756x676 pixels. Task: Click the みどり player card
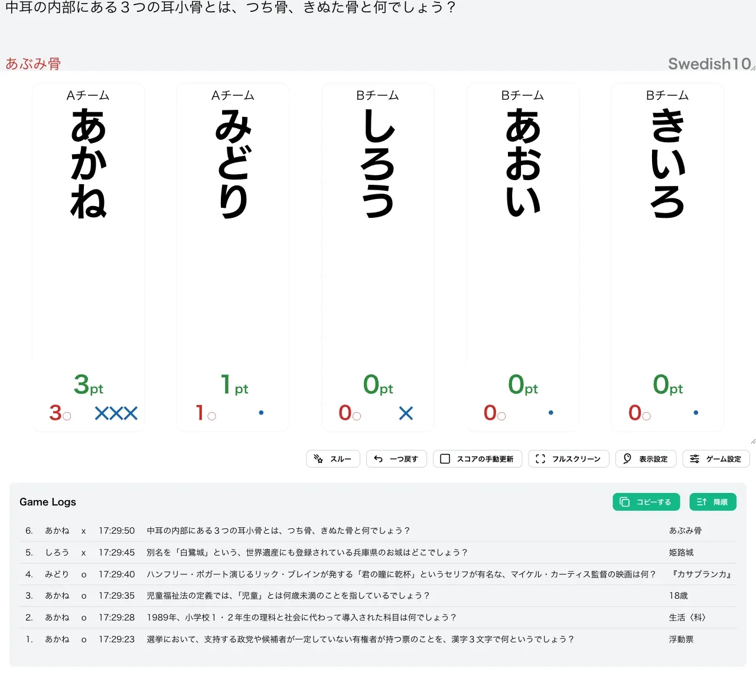233,257
